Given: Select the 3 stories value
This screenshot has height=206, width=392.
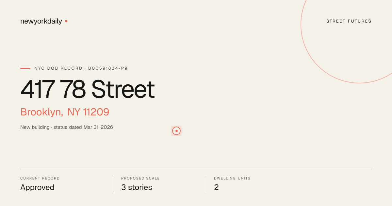Looking at the screenshot, I should [x=137, y=187].
